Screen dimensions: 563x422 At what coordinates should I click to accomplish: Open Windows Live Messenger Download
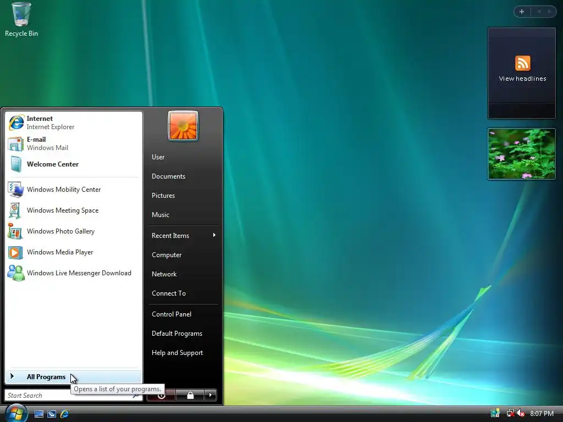74,273
